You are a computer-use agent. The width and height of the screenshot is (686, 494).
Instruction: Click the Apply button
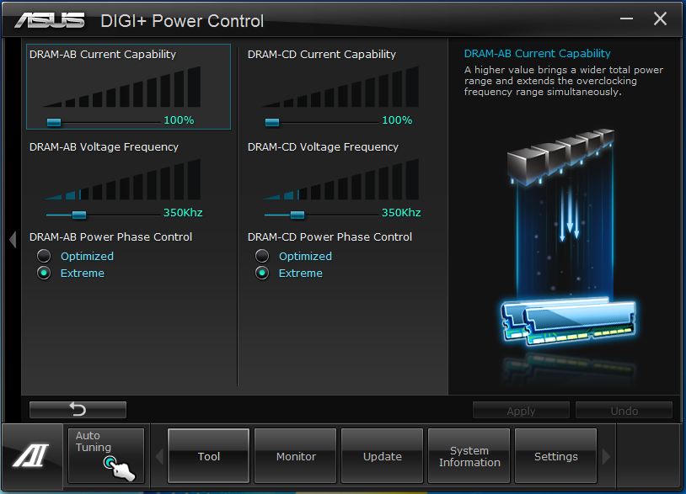click(521, 411)
